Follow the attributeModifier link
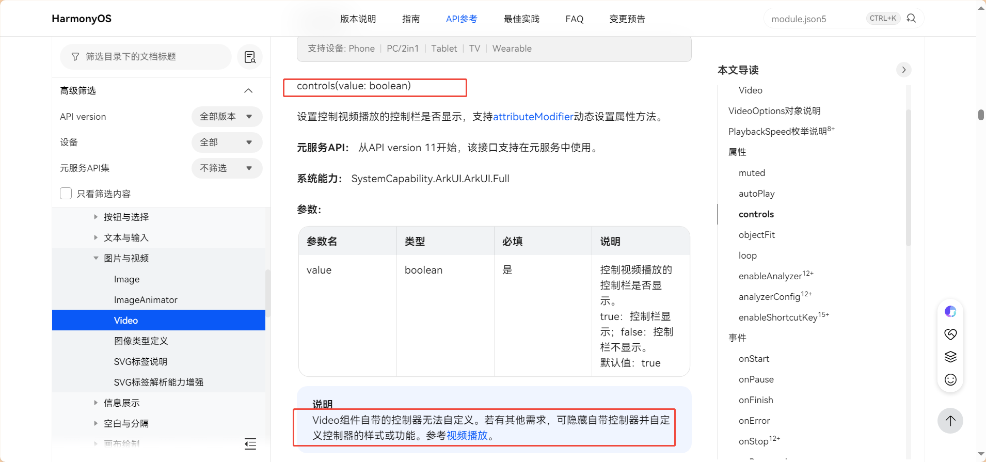Image resolution: width=986 pixels, height=462 pixels. coord(533,117)
